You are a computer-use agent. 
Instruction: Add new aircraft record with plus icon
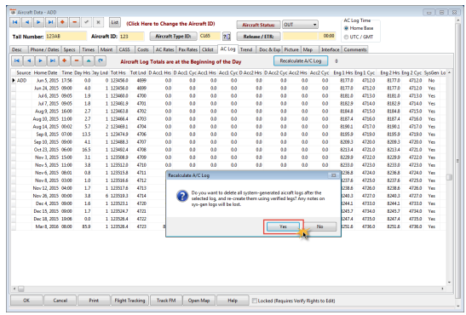click(62, 22)
